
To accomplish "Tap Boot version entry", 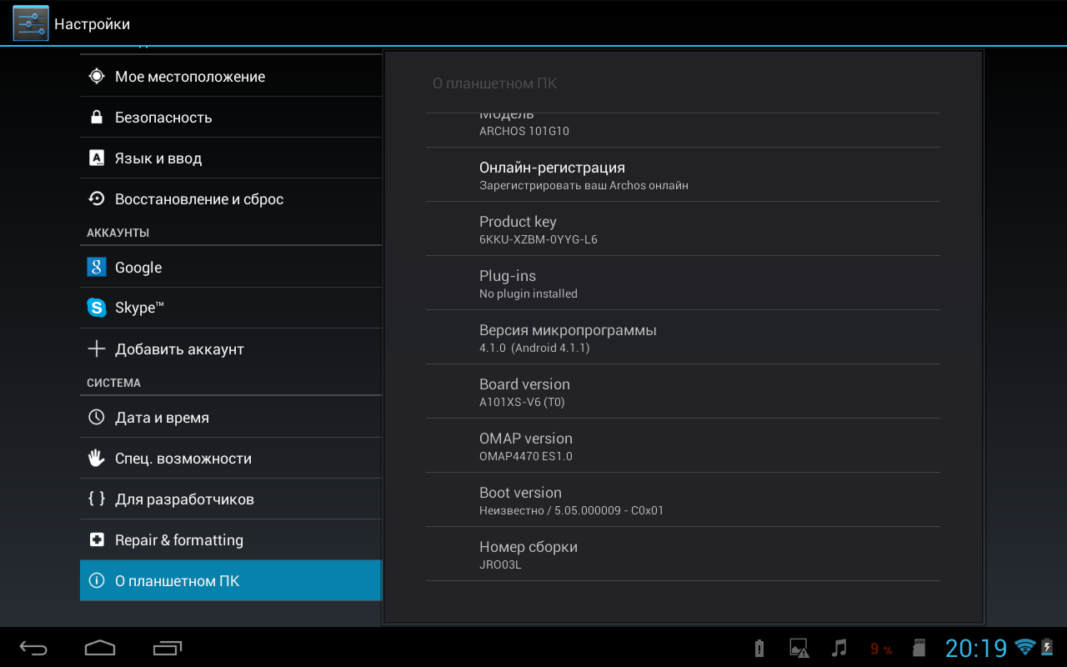I will [x=683, y=499].
